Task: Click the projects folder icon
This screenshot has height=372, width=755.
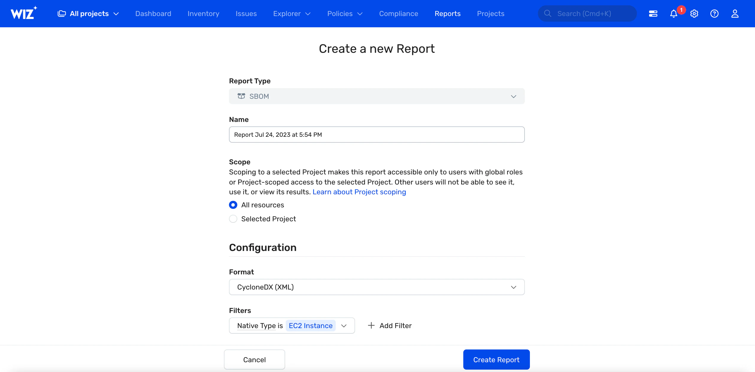Action: coord(62,14)
